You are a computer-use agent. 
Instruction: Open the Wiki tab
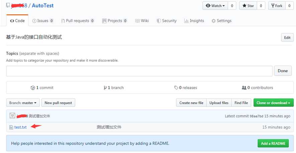tap(142, 21)
